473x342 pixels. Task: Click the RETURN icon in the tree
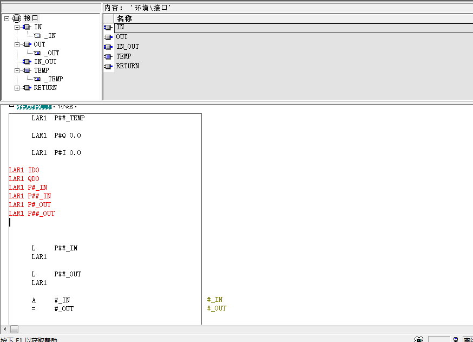(27, 88)
